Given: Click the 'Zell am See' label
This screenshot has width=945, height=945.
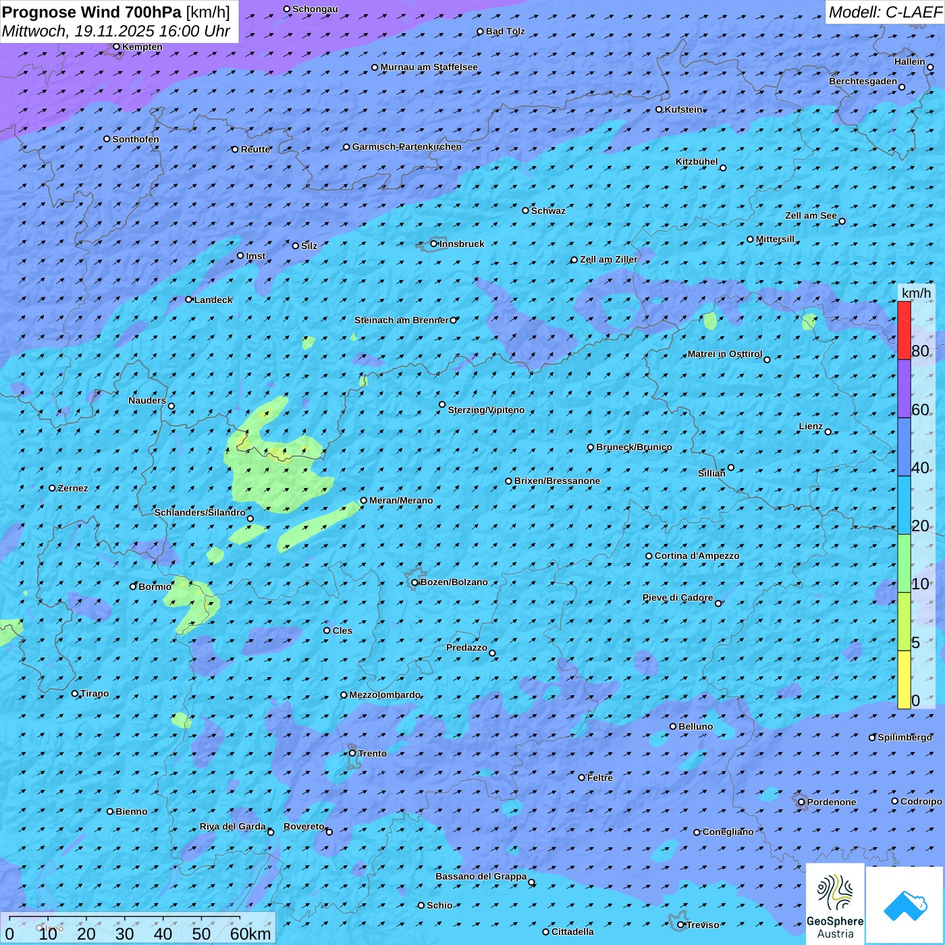Looking at the screenshot, I should click(811, 215).
